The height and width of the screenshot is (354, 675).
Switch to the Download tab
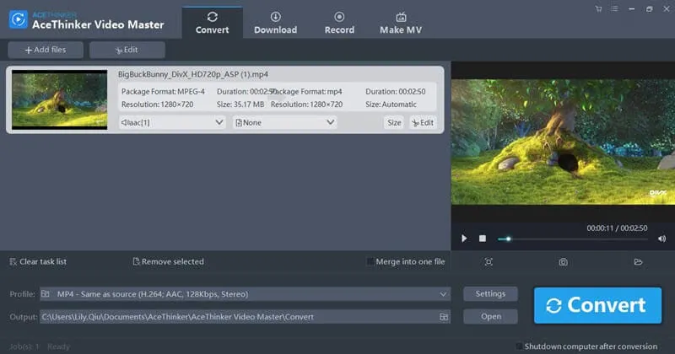point(276,23)
